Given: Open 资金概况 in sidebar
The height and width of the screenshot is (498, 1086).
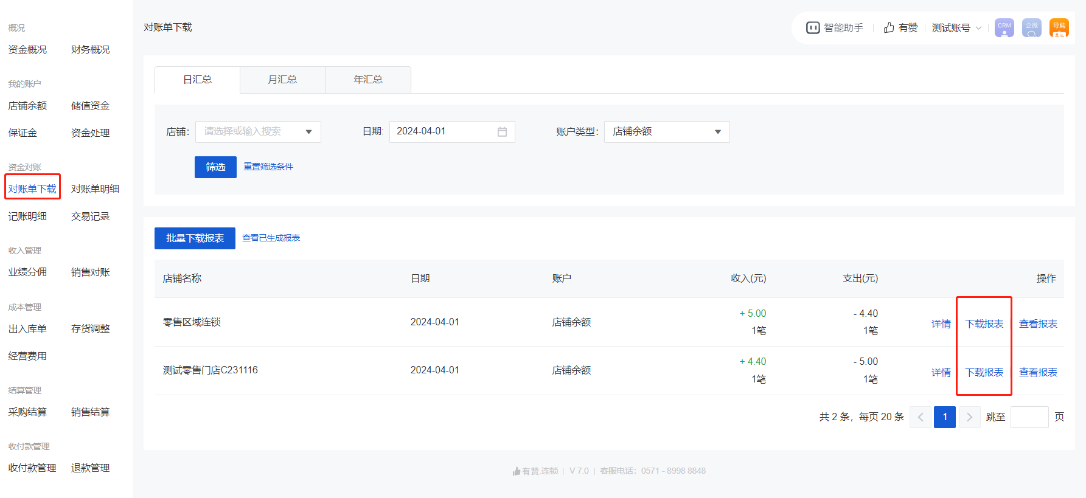Looking at the screenshot, I should [27, 50].
